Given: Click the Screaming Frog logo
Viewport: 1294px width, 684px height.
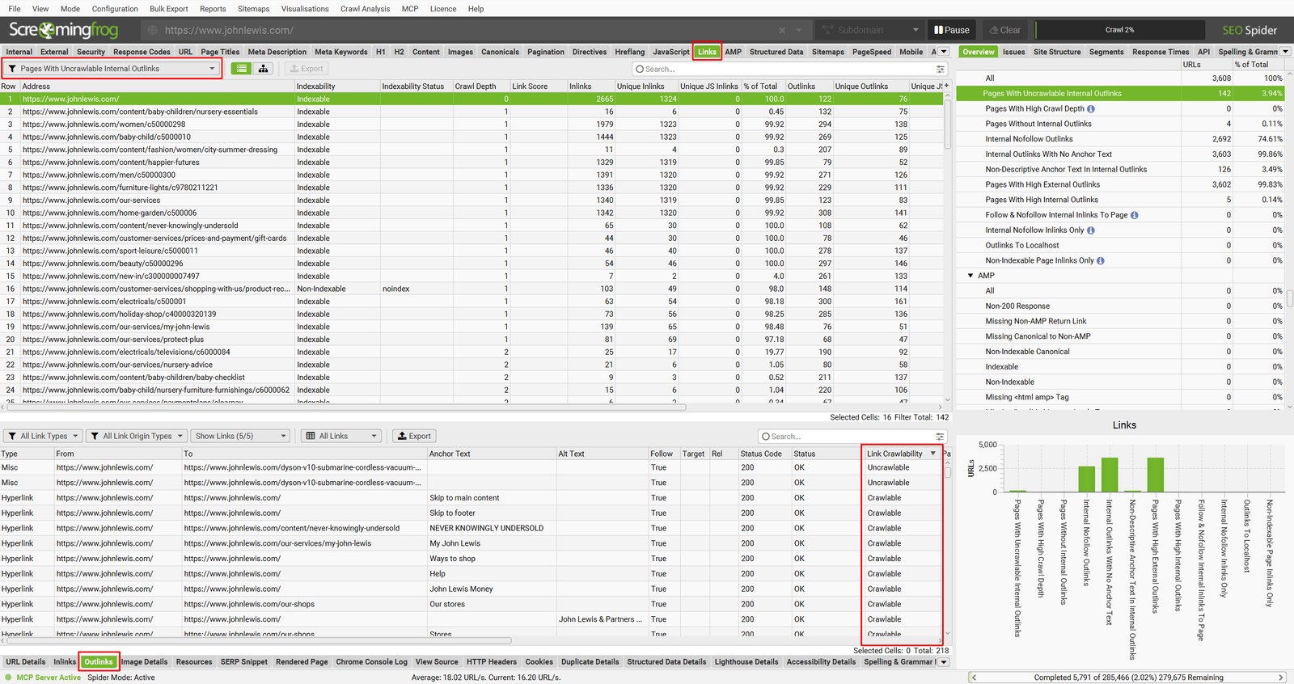Looking at the screenshot, I should pyautogui.click(x=63, y=30).
